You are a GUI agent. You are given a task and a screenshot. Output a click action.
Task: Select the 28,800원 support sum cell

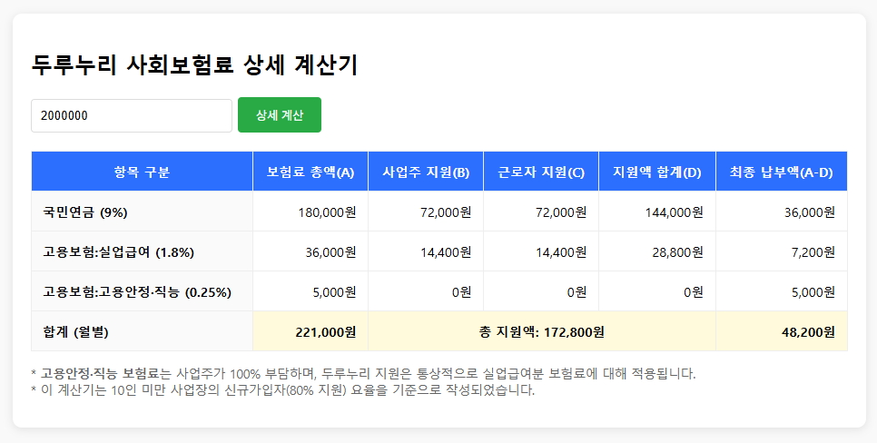[x=677, y=251]
